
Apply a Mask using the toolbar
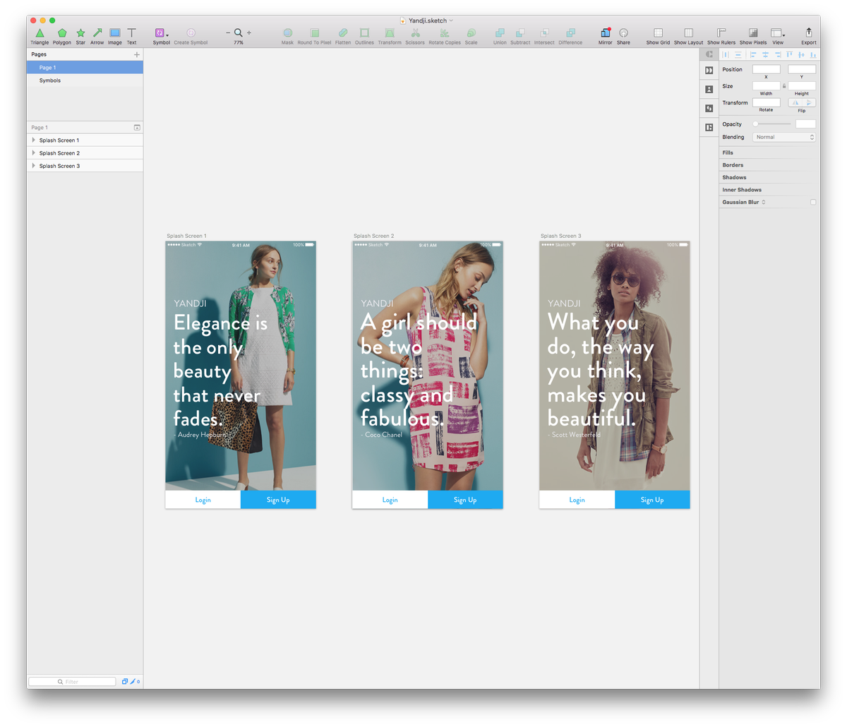pyautogui.click(x=287, y=32)
